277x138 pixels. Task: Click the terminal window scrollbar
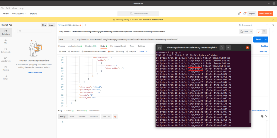[x=250, y=117]
